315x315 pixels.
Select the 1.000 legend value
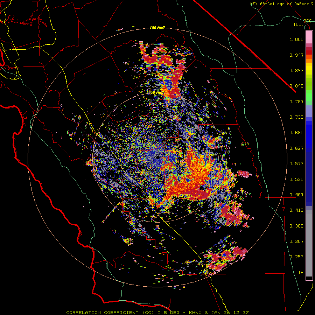pos(296,39)
